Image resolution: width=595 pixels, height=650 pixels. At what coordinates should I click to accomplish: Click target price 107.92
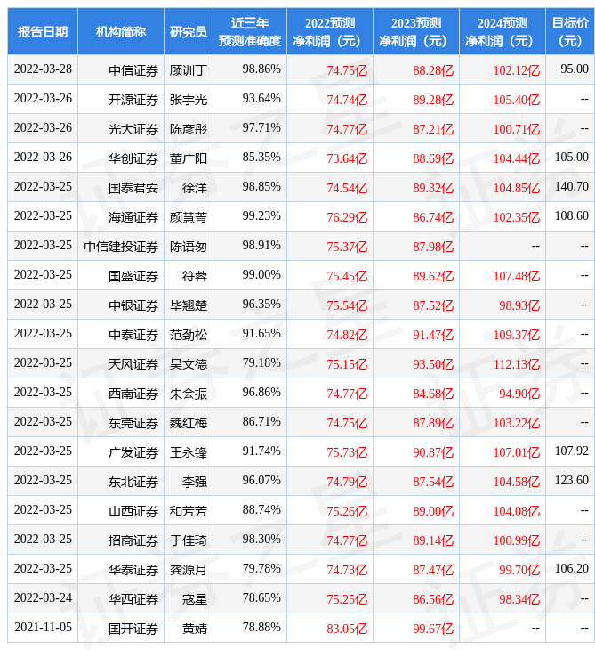(x=571, y=451)
